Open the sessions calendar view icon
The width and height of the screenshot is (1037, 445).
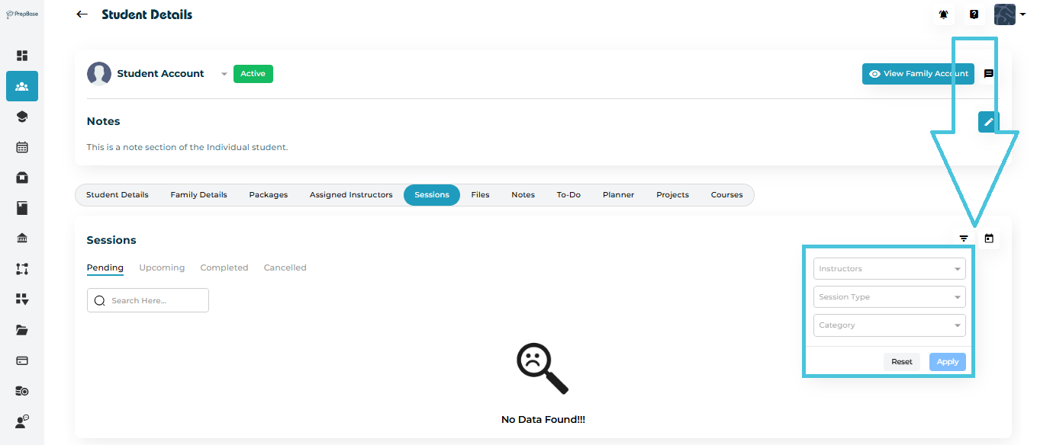pyautogui.click(x=989, y=239)
